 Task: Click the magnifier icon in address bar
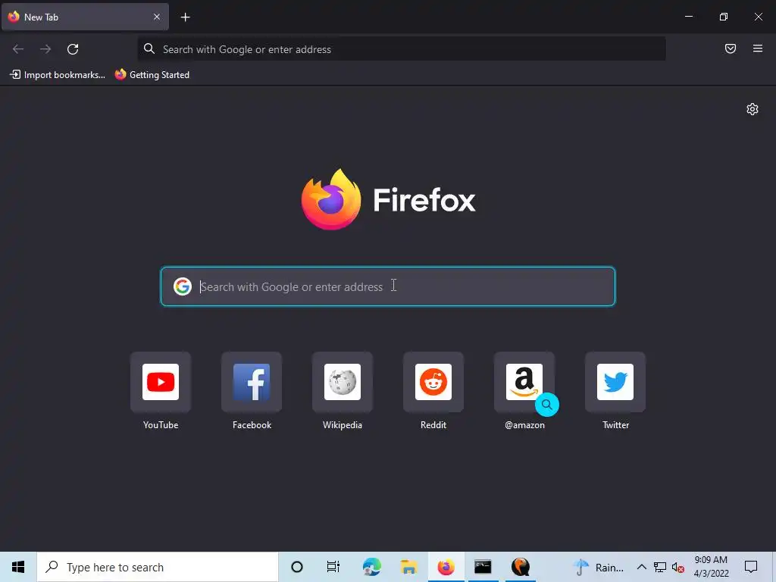[x=149, y=48]
